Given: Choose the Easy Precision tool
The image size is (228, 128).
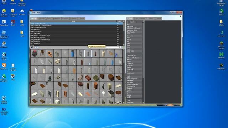Looking at the screenshot, I should (x=134, y=32).
